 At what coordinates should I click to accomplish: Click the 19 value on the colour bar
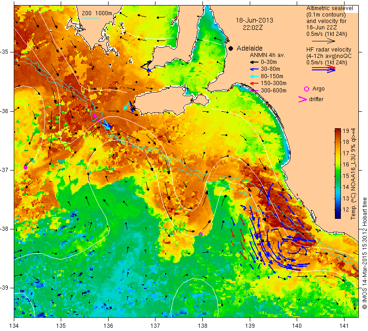pyautogui.click(x=346, y=131)
